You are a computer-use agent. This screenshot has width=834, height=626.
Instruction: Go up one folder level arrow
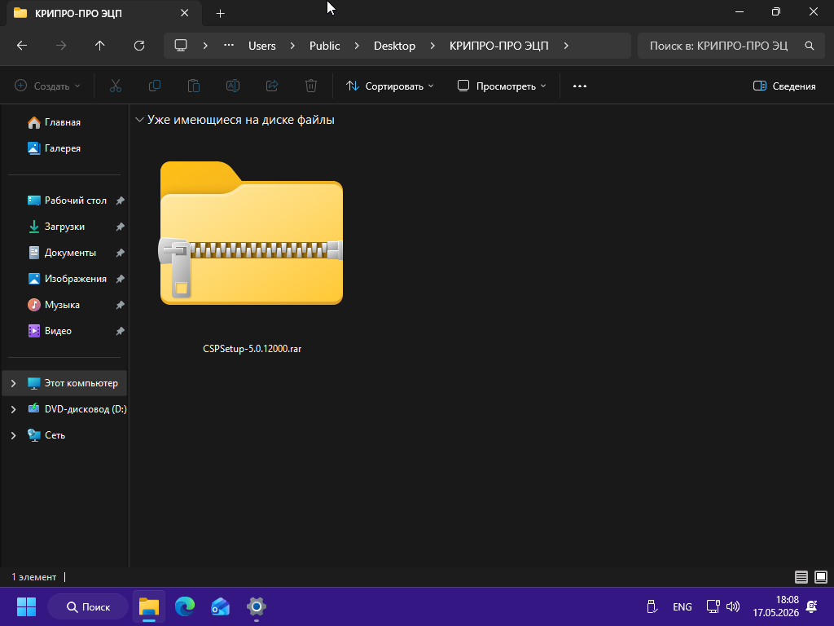point(100,46)
